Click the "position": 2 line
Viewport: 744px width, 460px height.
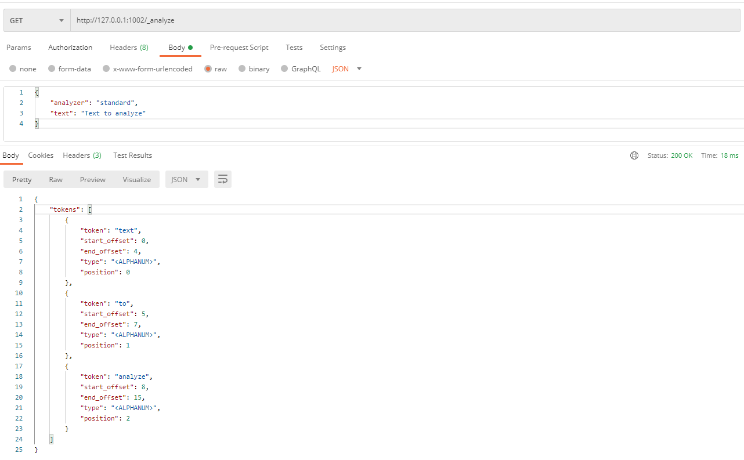point(105,418)
